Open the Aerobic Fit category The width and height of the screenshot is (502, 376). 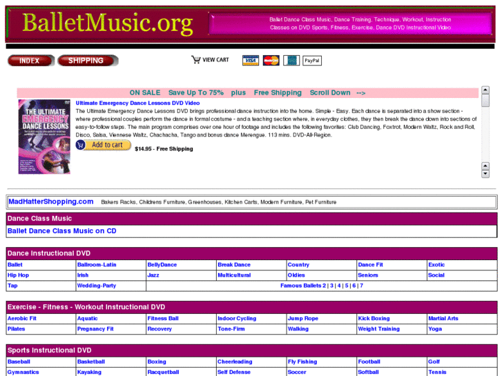click(x=22, y=319)
